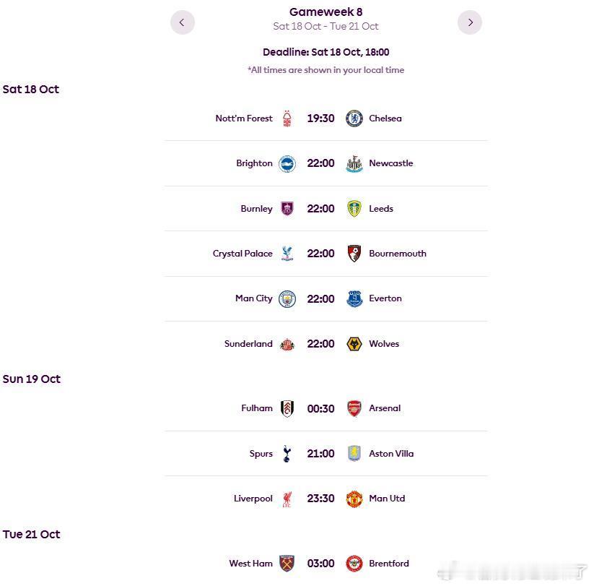Click the Arsenal club crest

click(x=354, y=408)
